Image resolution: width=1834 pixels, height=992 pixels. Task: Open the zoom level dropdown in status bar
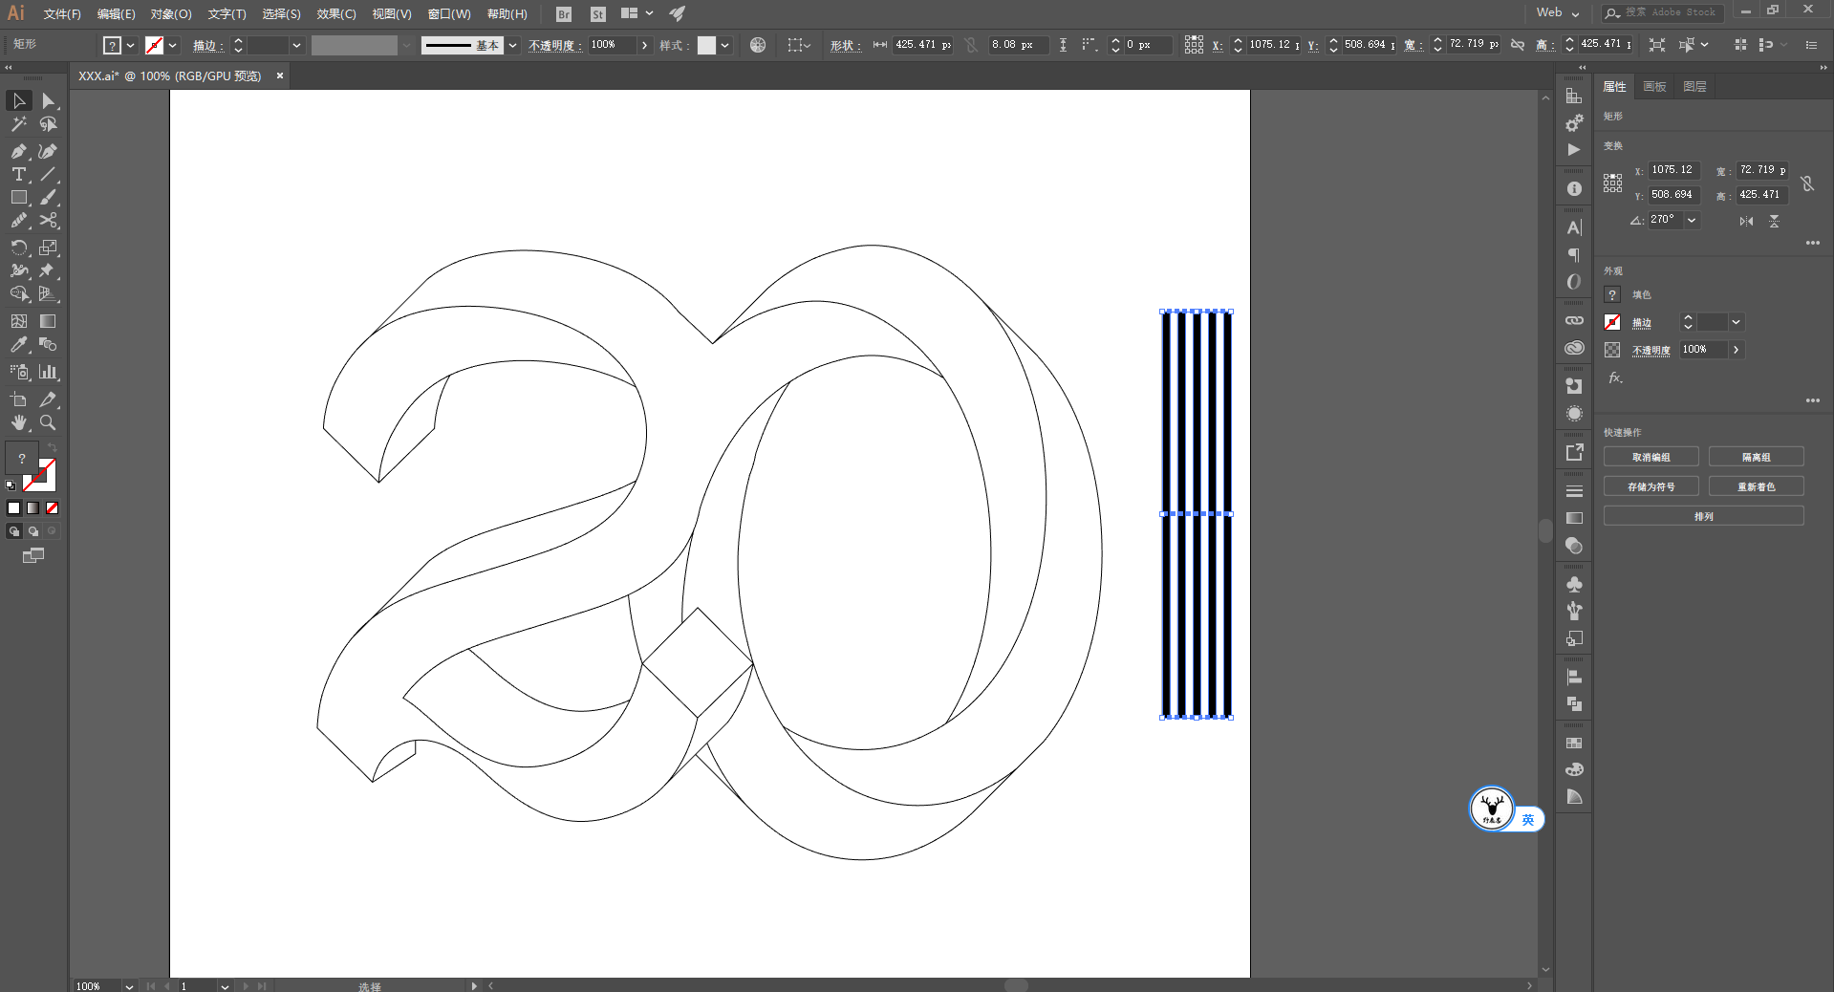click(129, 986)
